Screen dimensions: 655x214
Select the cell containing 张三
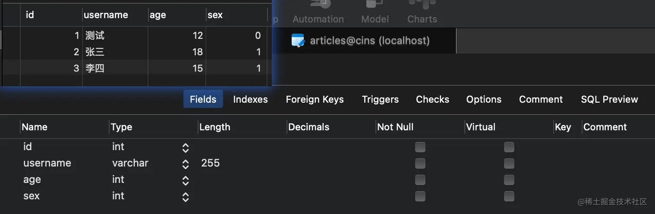[x=115, y=52]
